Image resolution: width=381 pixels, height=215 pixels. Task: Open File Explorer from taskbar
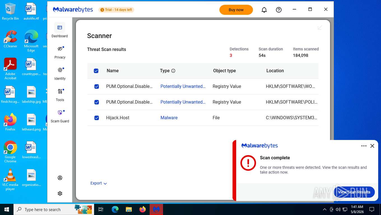click(129, 209)
